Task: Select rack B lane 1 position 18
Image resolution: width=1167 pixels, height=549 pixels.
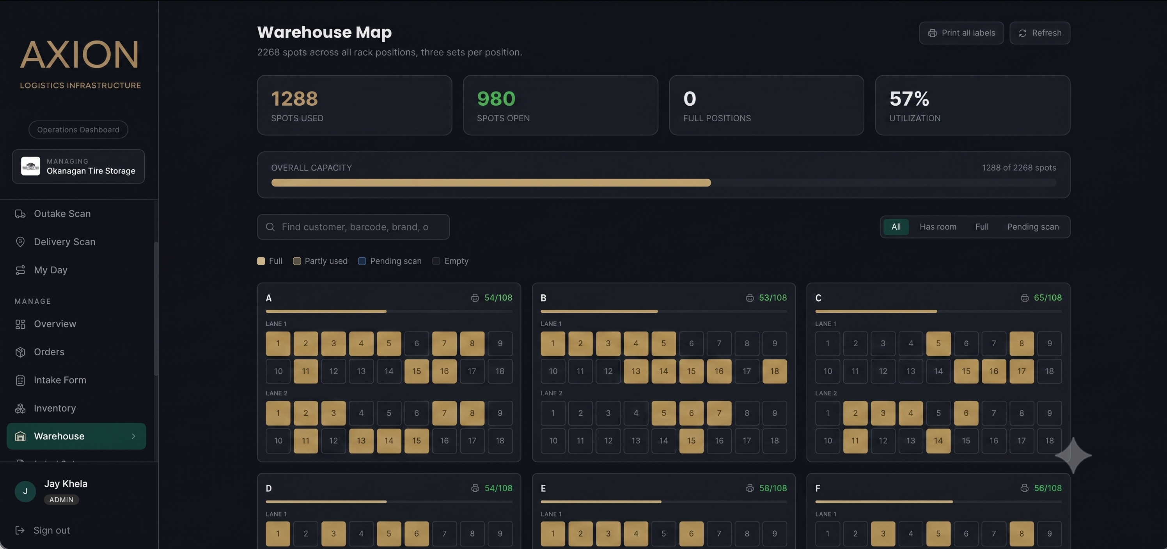Action: [774, 371]
